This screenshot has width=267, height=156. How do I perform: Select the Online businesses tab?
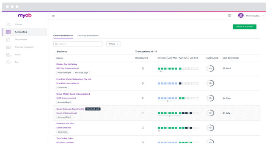[x=63, y=36]
